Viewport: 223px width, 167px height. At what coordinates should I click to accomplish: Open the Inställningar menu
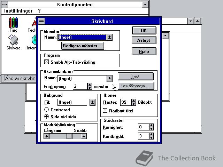pyautogui.click(x=18, y=11)
